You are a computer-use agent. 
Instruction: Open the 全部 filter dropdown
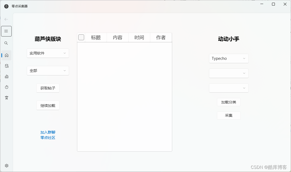point(48,71)
